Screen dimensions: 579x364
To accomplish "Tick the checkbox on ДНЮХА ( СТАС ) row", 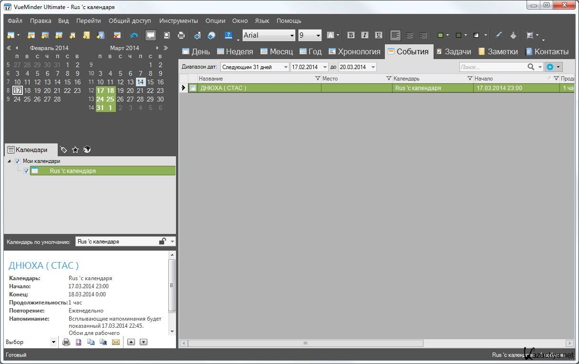I will tap(193, 88).
